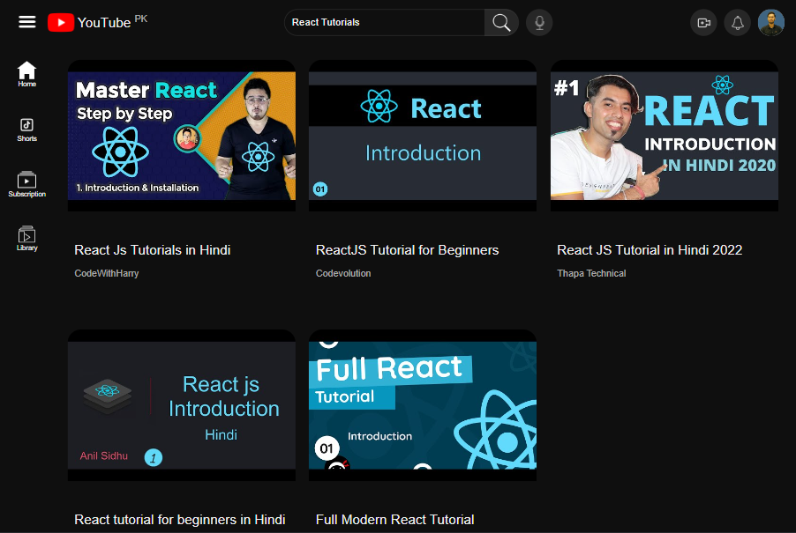Click title React JS Tutorial in Hindi 2022

[x=650, y=250]
